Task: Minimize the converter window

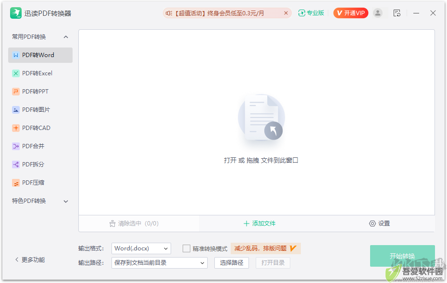Action: click(x=416, y=13)
